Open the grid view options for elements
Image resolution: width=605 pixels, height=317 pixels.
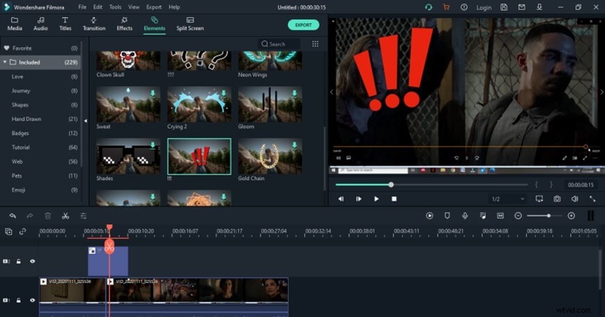pyautogui.click(x=315, y=44)
